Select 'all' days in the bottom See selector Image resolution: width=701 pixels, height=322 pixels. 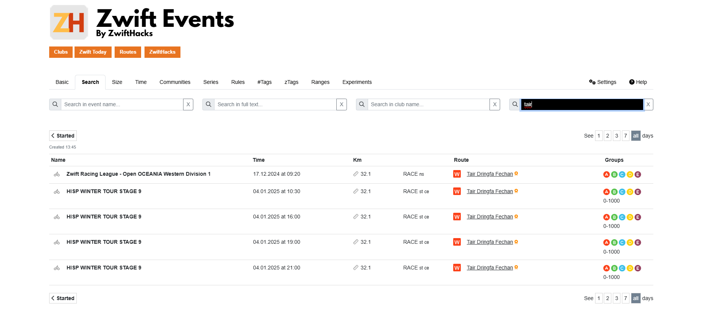[x=636, y=298]
